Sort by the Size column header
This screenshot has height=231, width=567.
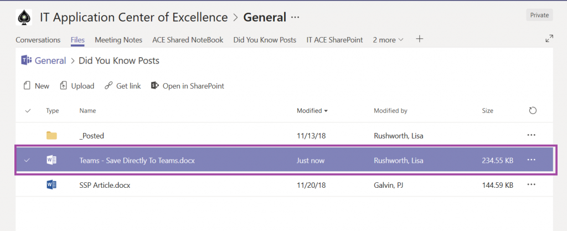click(487, 111)
